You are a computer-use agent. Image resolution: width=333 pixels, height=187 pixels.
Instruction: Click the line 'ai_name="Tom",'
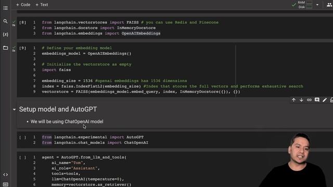click(x=68, y=163)
